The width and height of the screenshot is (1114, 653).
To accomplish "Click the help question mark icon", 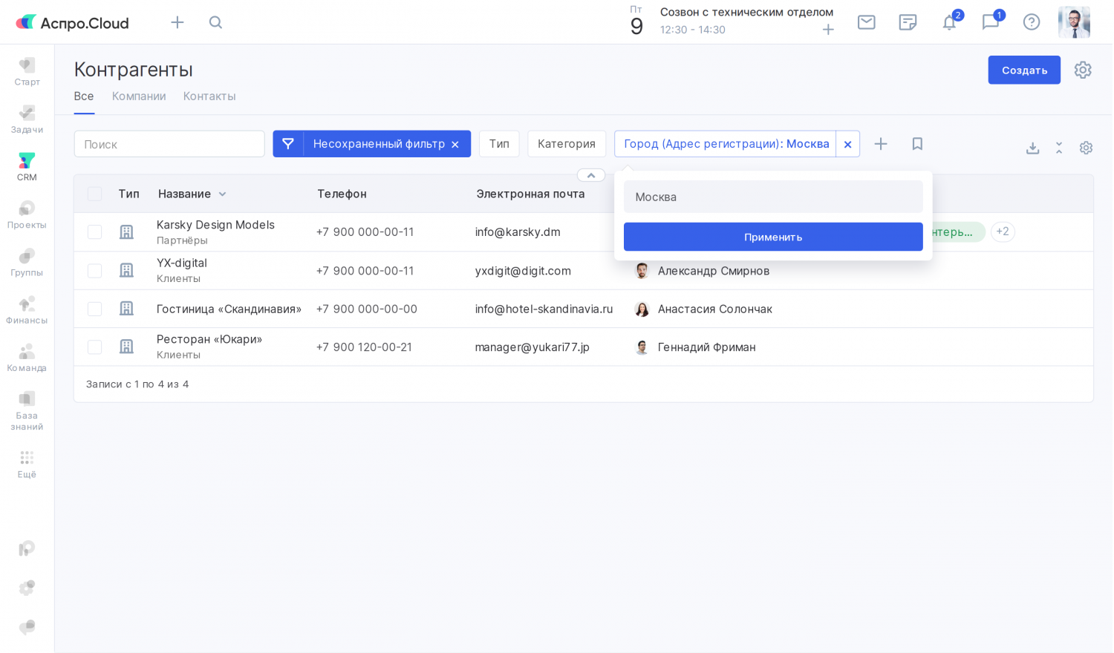I will [1032, 22].
